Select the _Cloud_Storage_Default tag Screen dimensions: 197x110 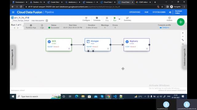(x=21, y=20)
